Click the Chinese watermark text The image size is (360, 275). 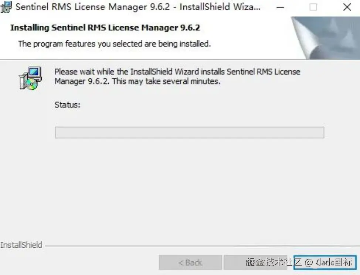299,262
